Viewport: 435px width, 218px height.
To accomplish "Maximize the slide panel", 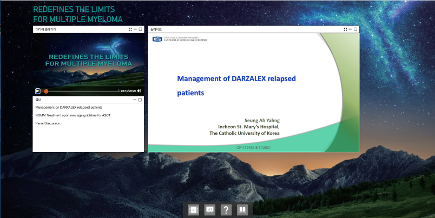I will coord(355,29).
